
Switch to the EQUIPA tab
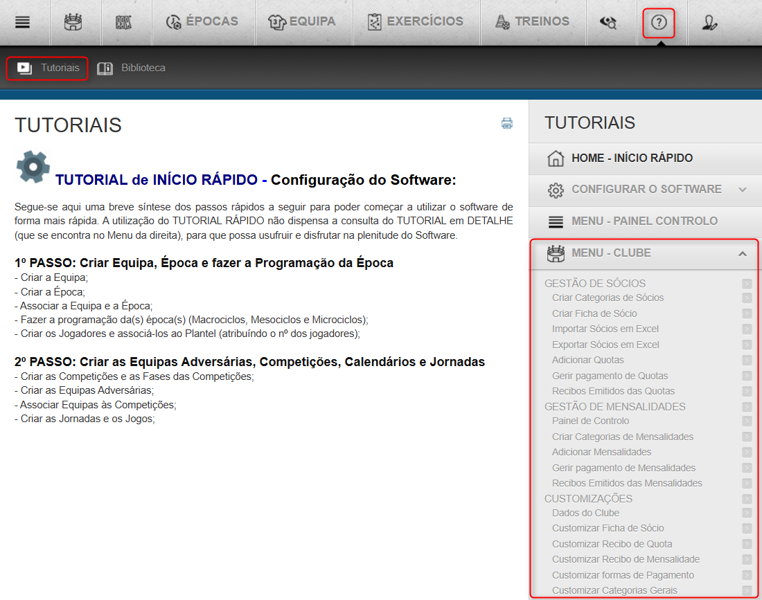(x=303, y=22)
